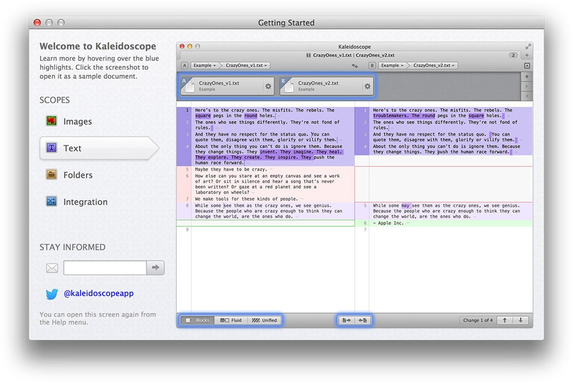The height and width of the screenshot is (383, 573).
Task: Click the Twitter bird icon
Action: pyautogui.click(x=52, y=294)
